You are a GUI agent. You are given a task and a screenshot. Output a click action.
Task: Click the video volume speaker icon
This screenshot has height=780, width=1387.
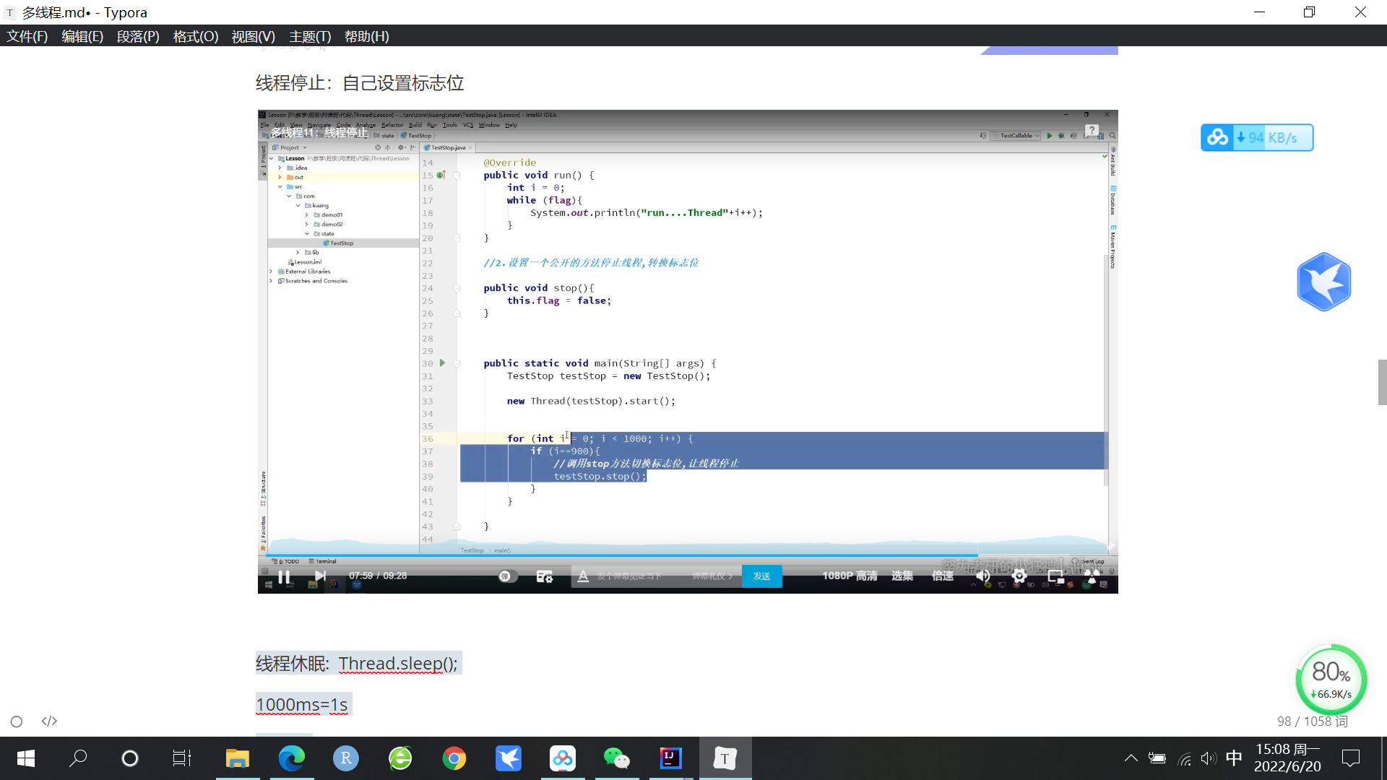click(983, 576)
